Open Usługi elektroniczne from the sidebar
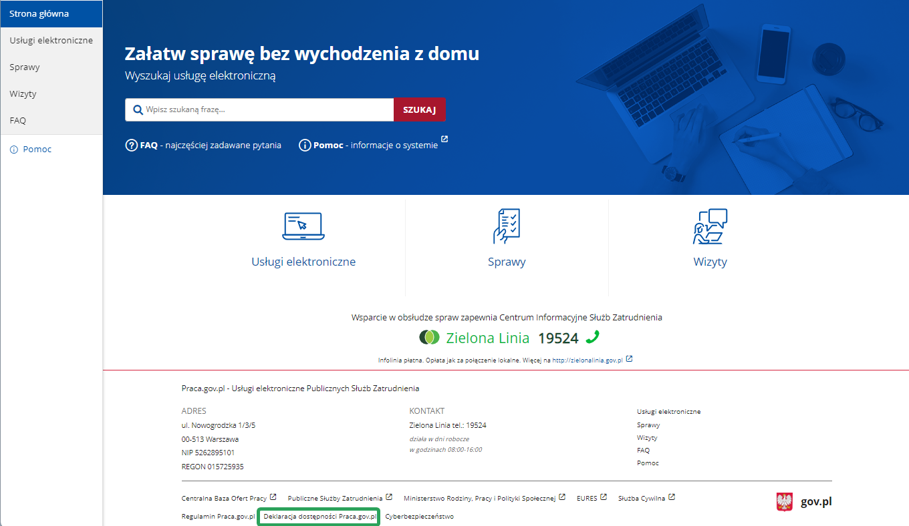909x526 pixels. [51, 41]
